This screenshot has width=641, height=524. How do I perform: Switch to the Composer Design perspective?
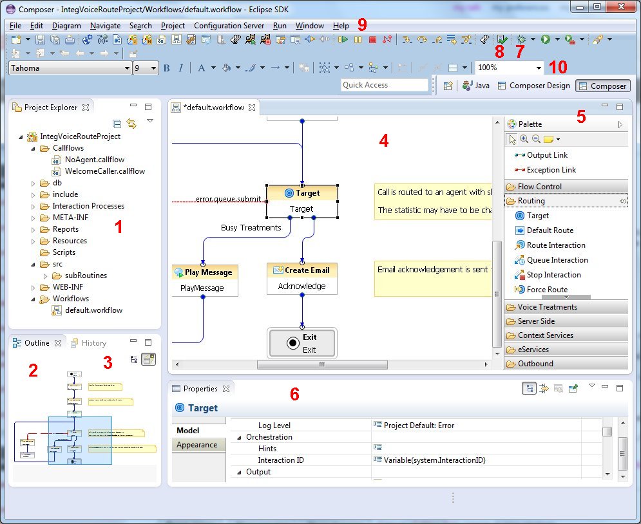pyautogui.click(x=534, y=86)
